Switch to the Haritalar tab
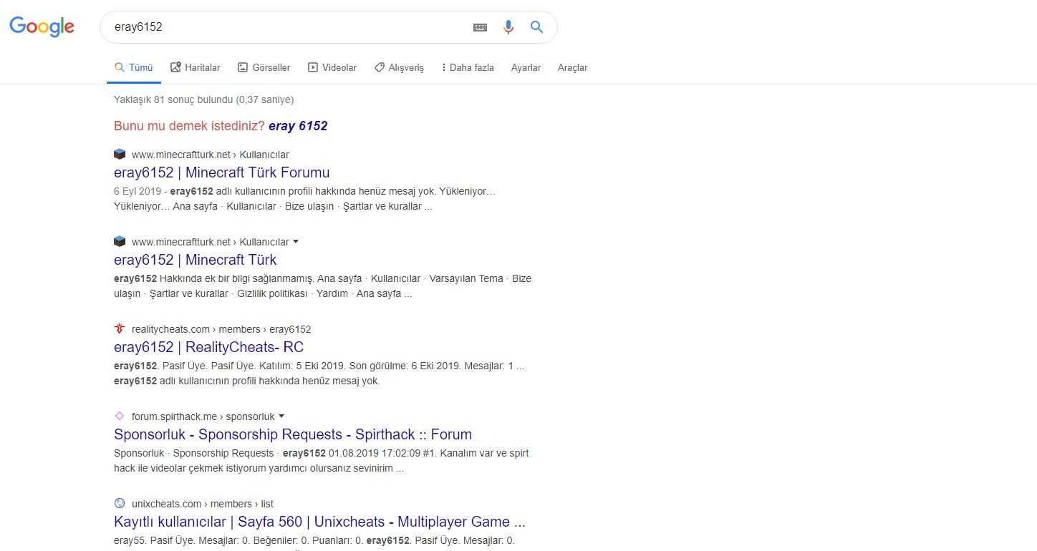 [195, 68]
